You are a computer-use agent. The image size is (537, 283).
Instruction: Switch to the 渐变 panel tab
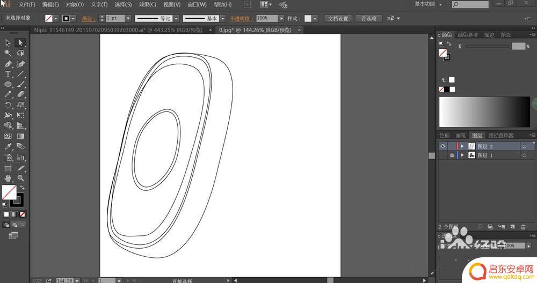(x=505, y=35)
